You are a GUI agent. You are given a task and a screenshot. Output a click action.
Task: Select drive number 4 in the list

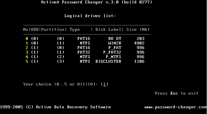[27, 57]
